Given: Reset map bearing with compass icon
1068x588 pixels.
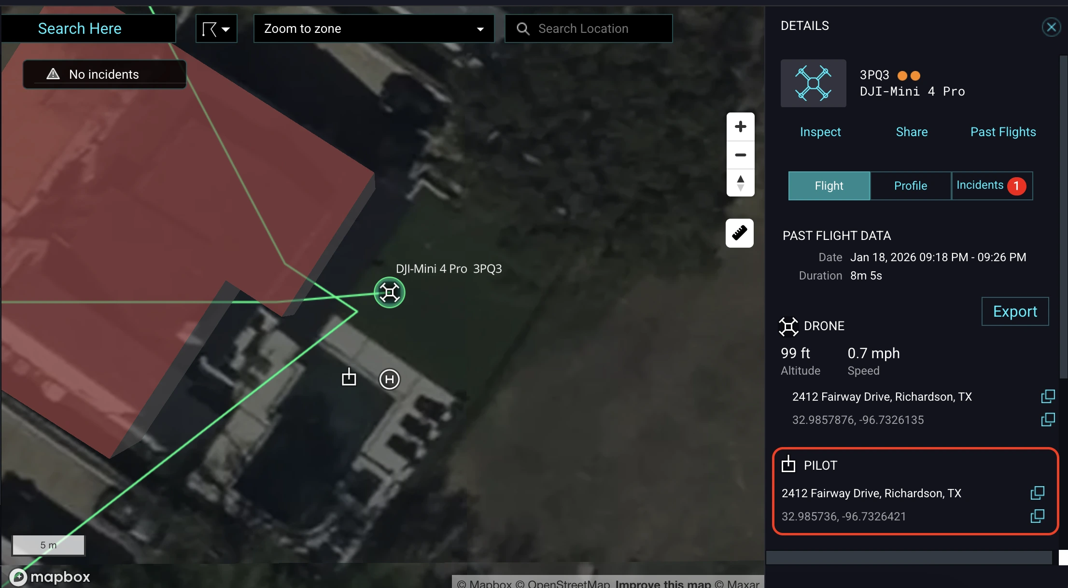Looking at the screenshot, I should [740, 183].
